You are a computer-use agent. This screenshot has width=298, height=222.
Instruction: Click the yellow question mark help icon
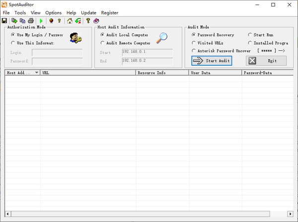point(88,20)
